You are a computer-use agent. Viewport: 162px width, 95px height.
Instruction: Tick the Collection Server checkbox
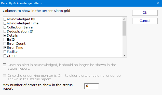(x=5, y=27)
